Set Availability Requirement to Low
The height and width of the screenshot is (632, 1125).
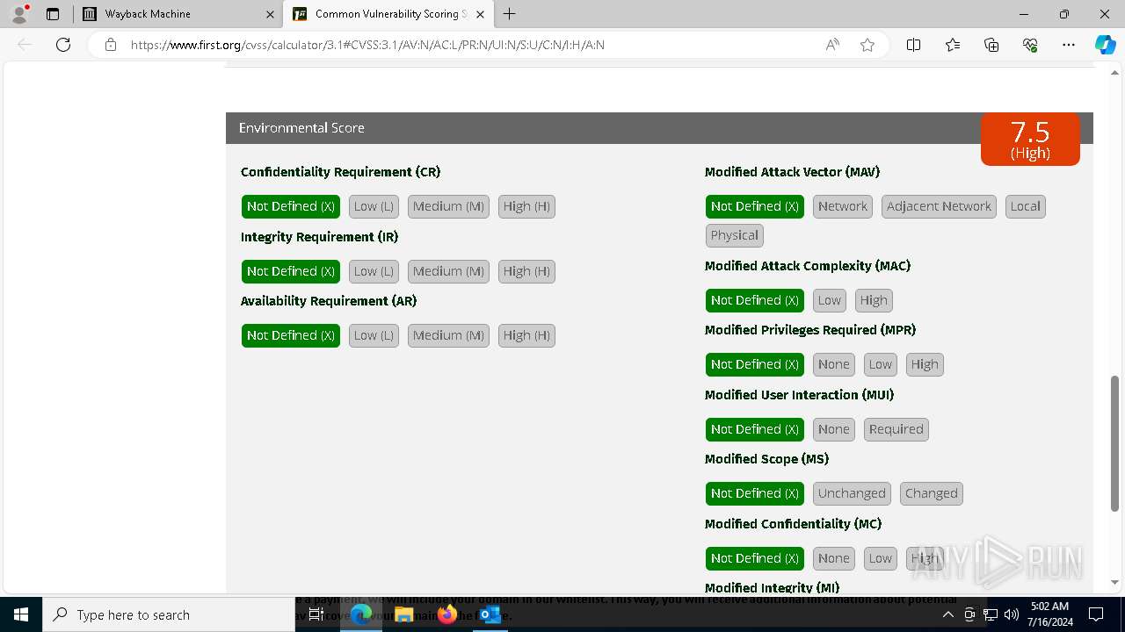374,335
